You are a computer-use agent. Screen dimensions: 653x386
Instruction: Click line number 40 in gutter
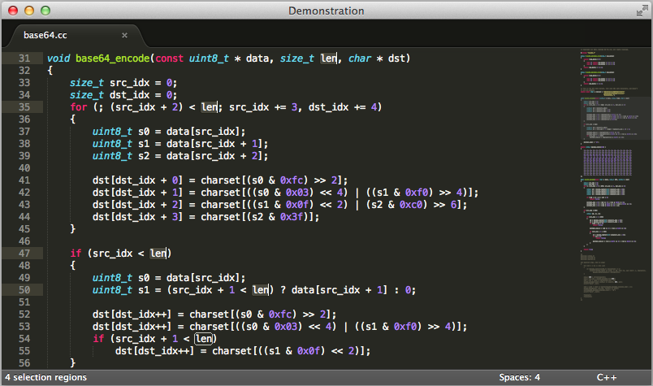point(24,168)
